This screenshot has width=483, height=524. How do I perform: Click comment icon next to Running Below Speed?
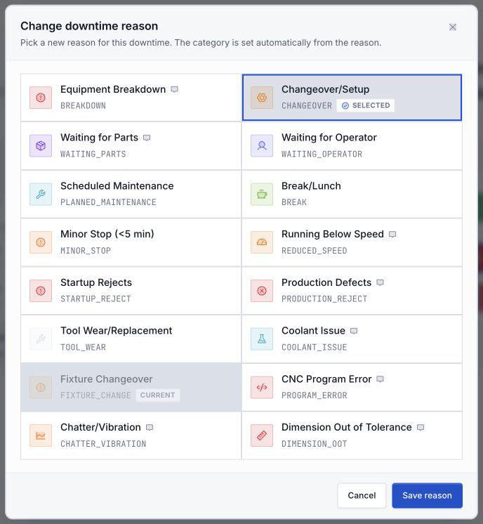(392, 235)
